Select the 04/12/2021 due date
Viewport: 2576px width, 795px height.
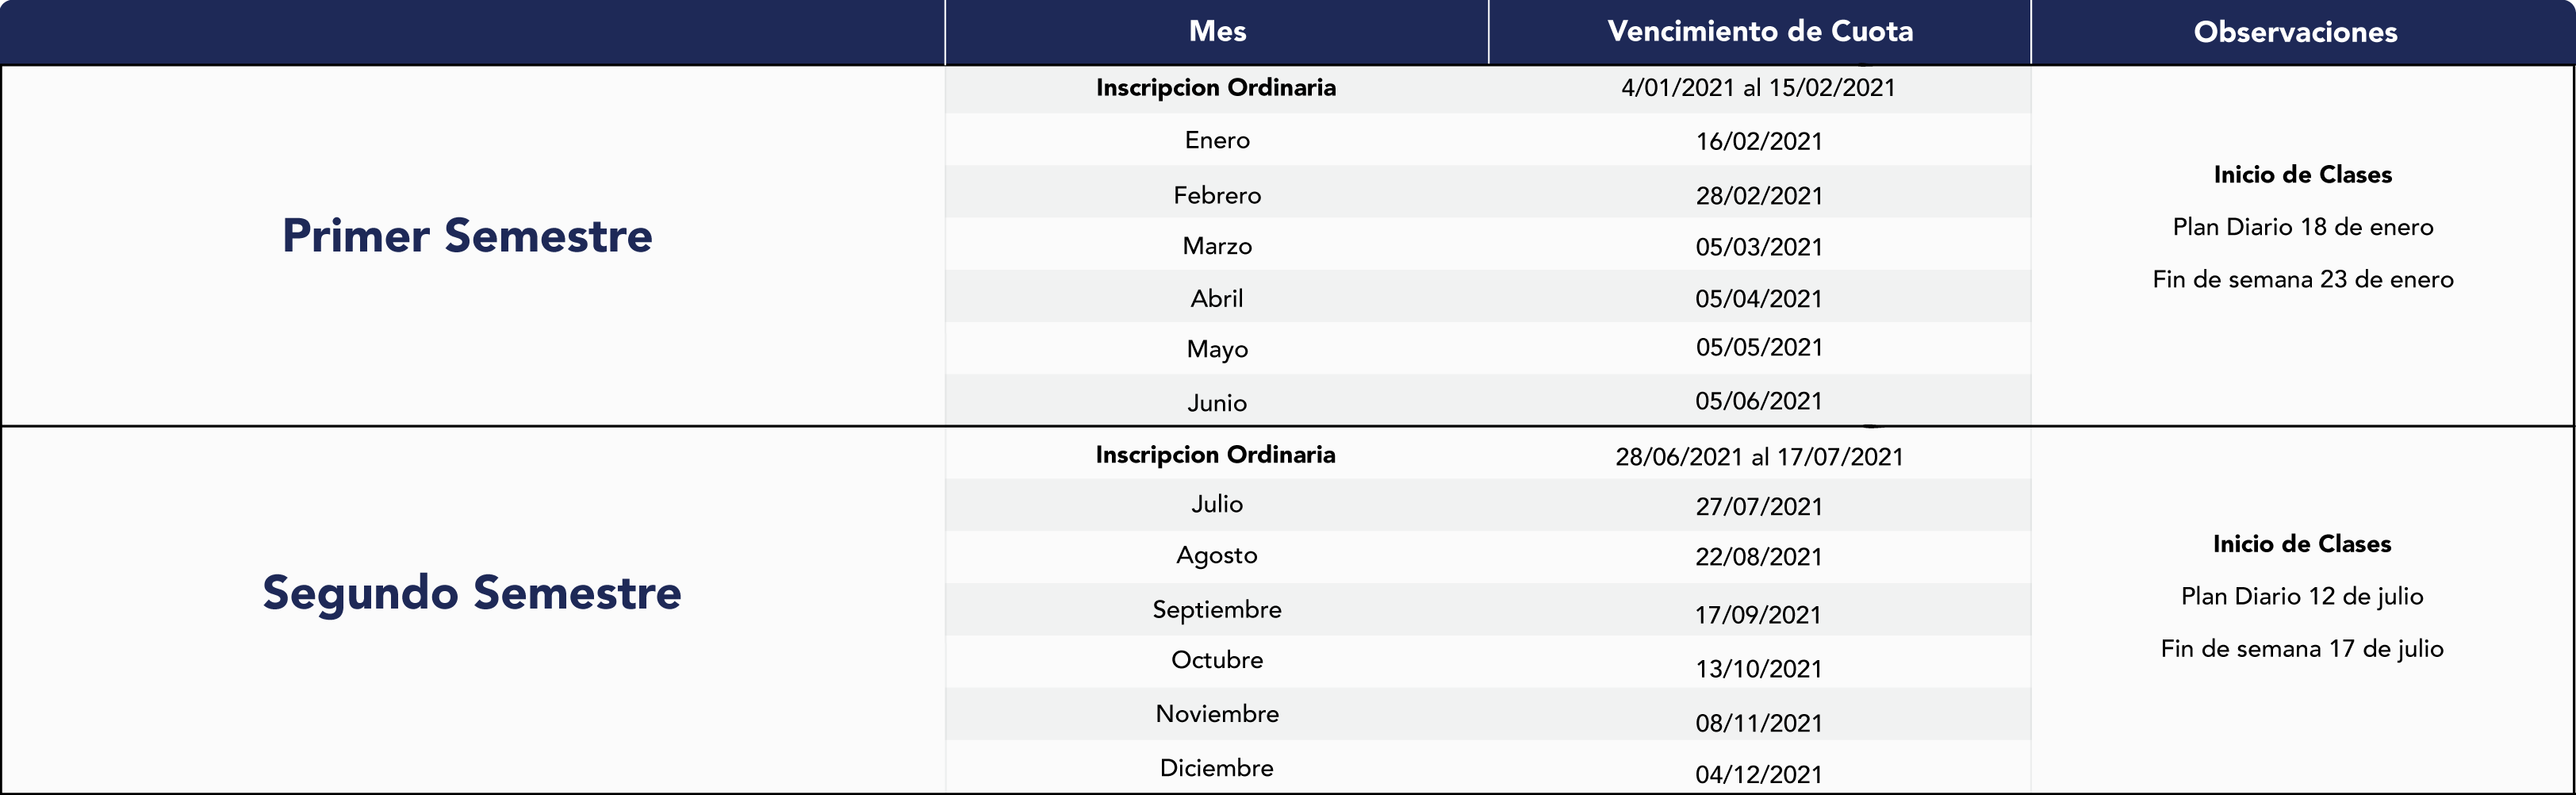pos(1759,774)
